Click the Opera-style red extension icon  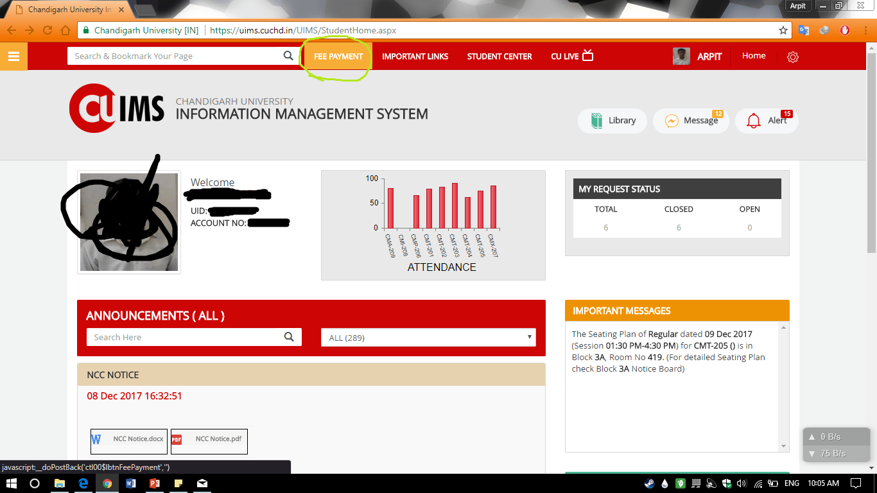click(x=846, y=30)
